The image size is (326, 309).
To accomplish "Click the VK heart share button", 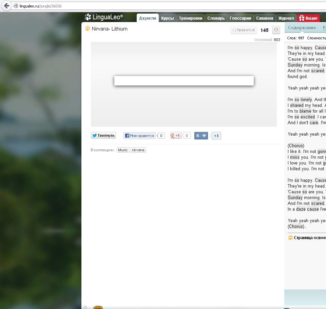I will click(201, 136).
